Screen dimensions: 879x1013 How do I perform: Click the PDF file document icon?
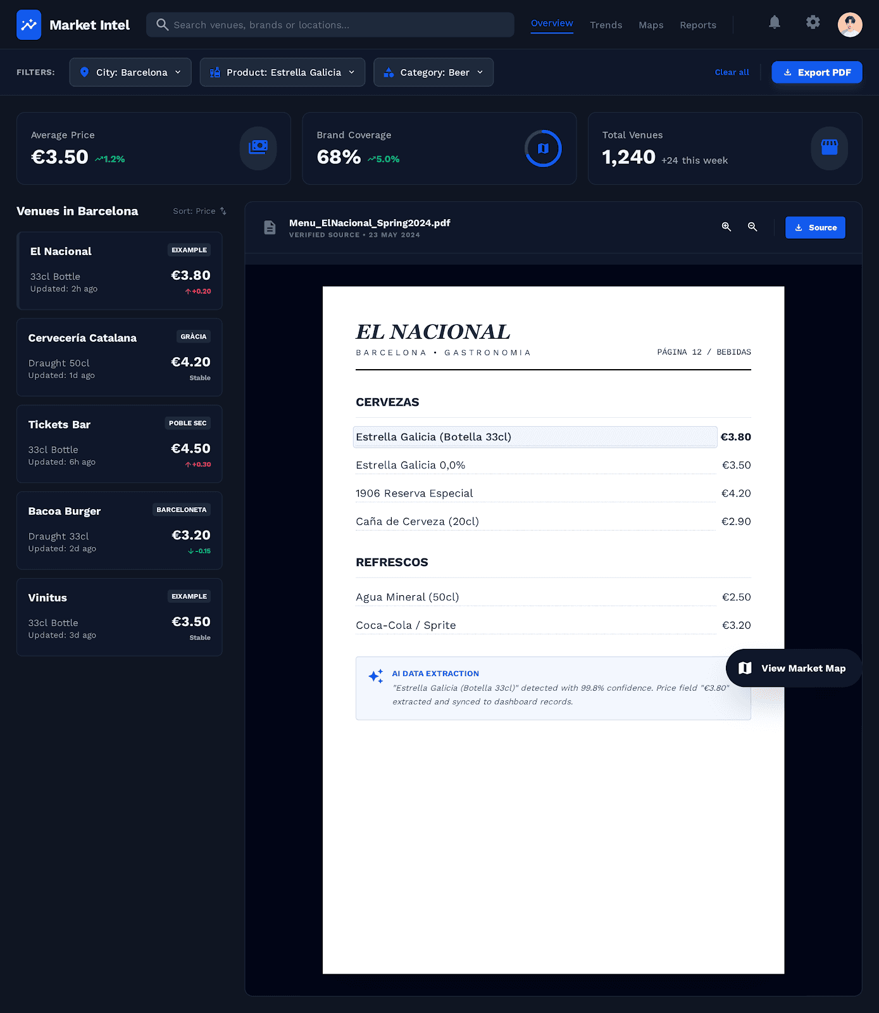[270, 227]
